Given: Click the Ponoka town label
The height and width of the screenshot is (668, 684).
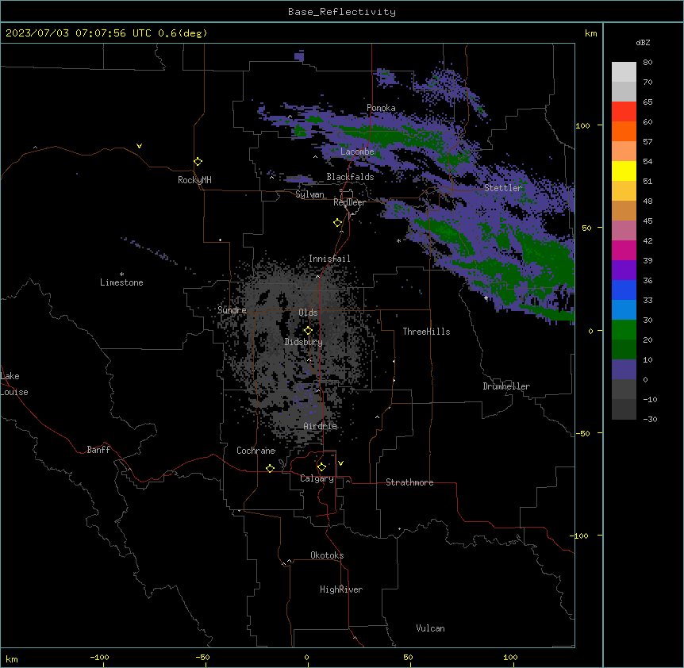Looking at the screenshot, I should pos(381,108).
